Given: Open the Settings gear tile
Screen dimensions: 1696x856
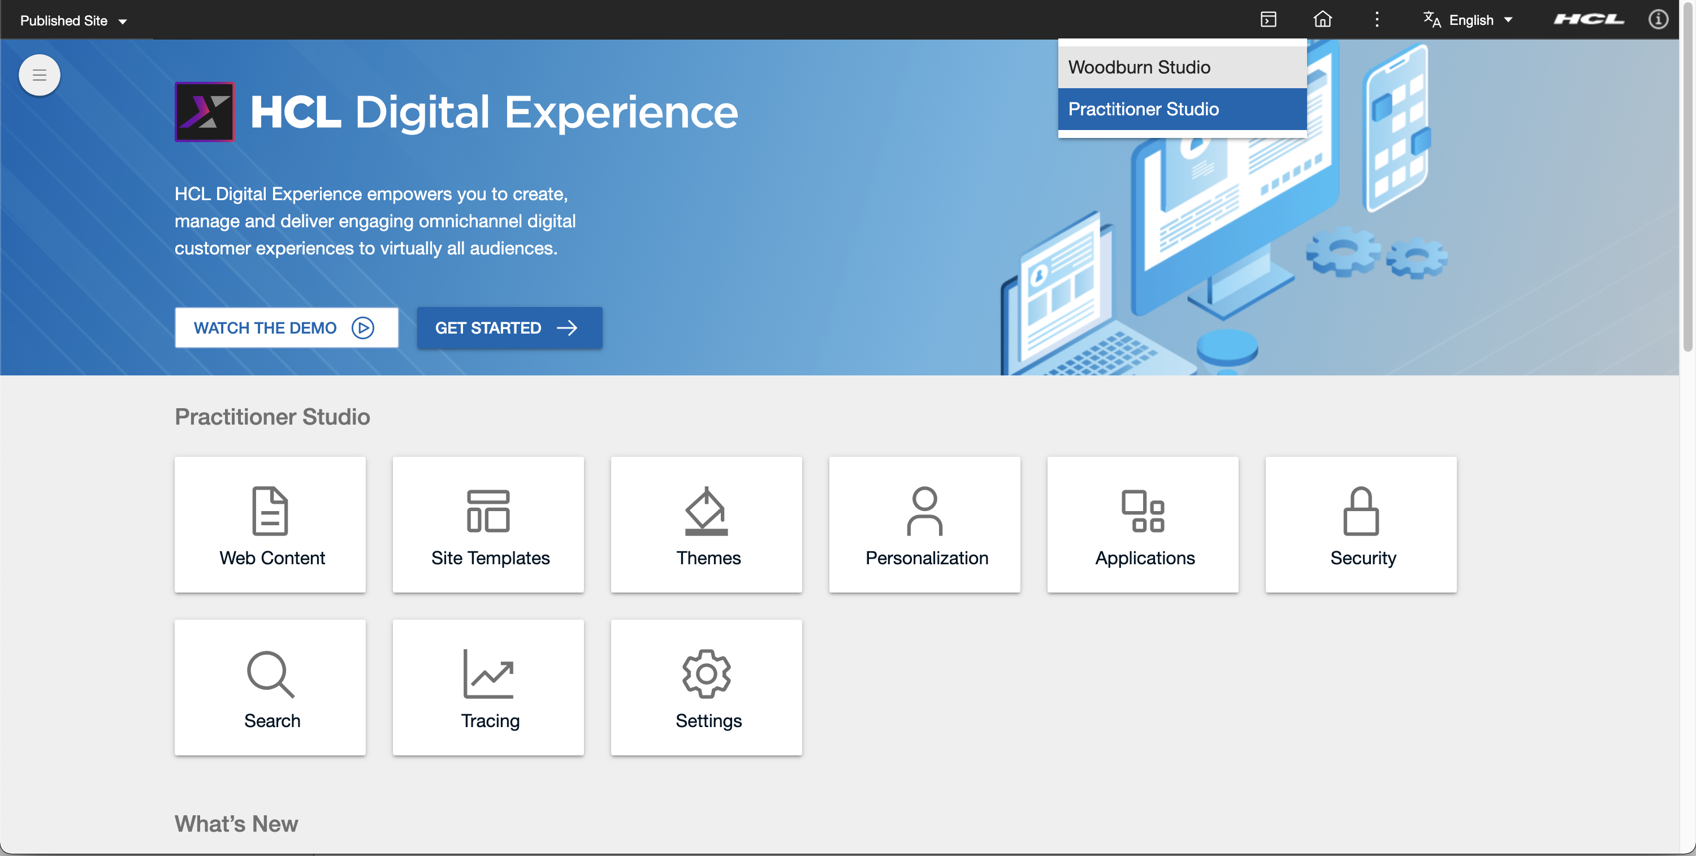Looking at the screenshot, I should pyautogui.click(x=707, y=687).
